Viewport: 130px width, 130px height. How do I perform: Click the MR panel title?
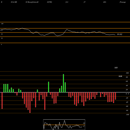click(116, 68)
